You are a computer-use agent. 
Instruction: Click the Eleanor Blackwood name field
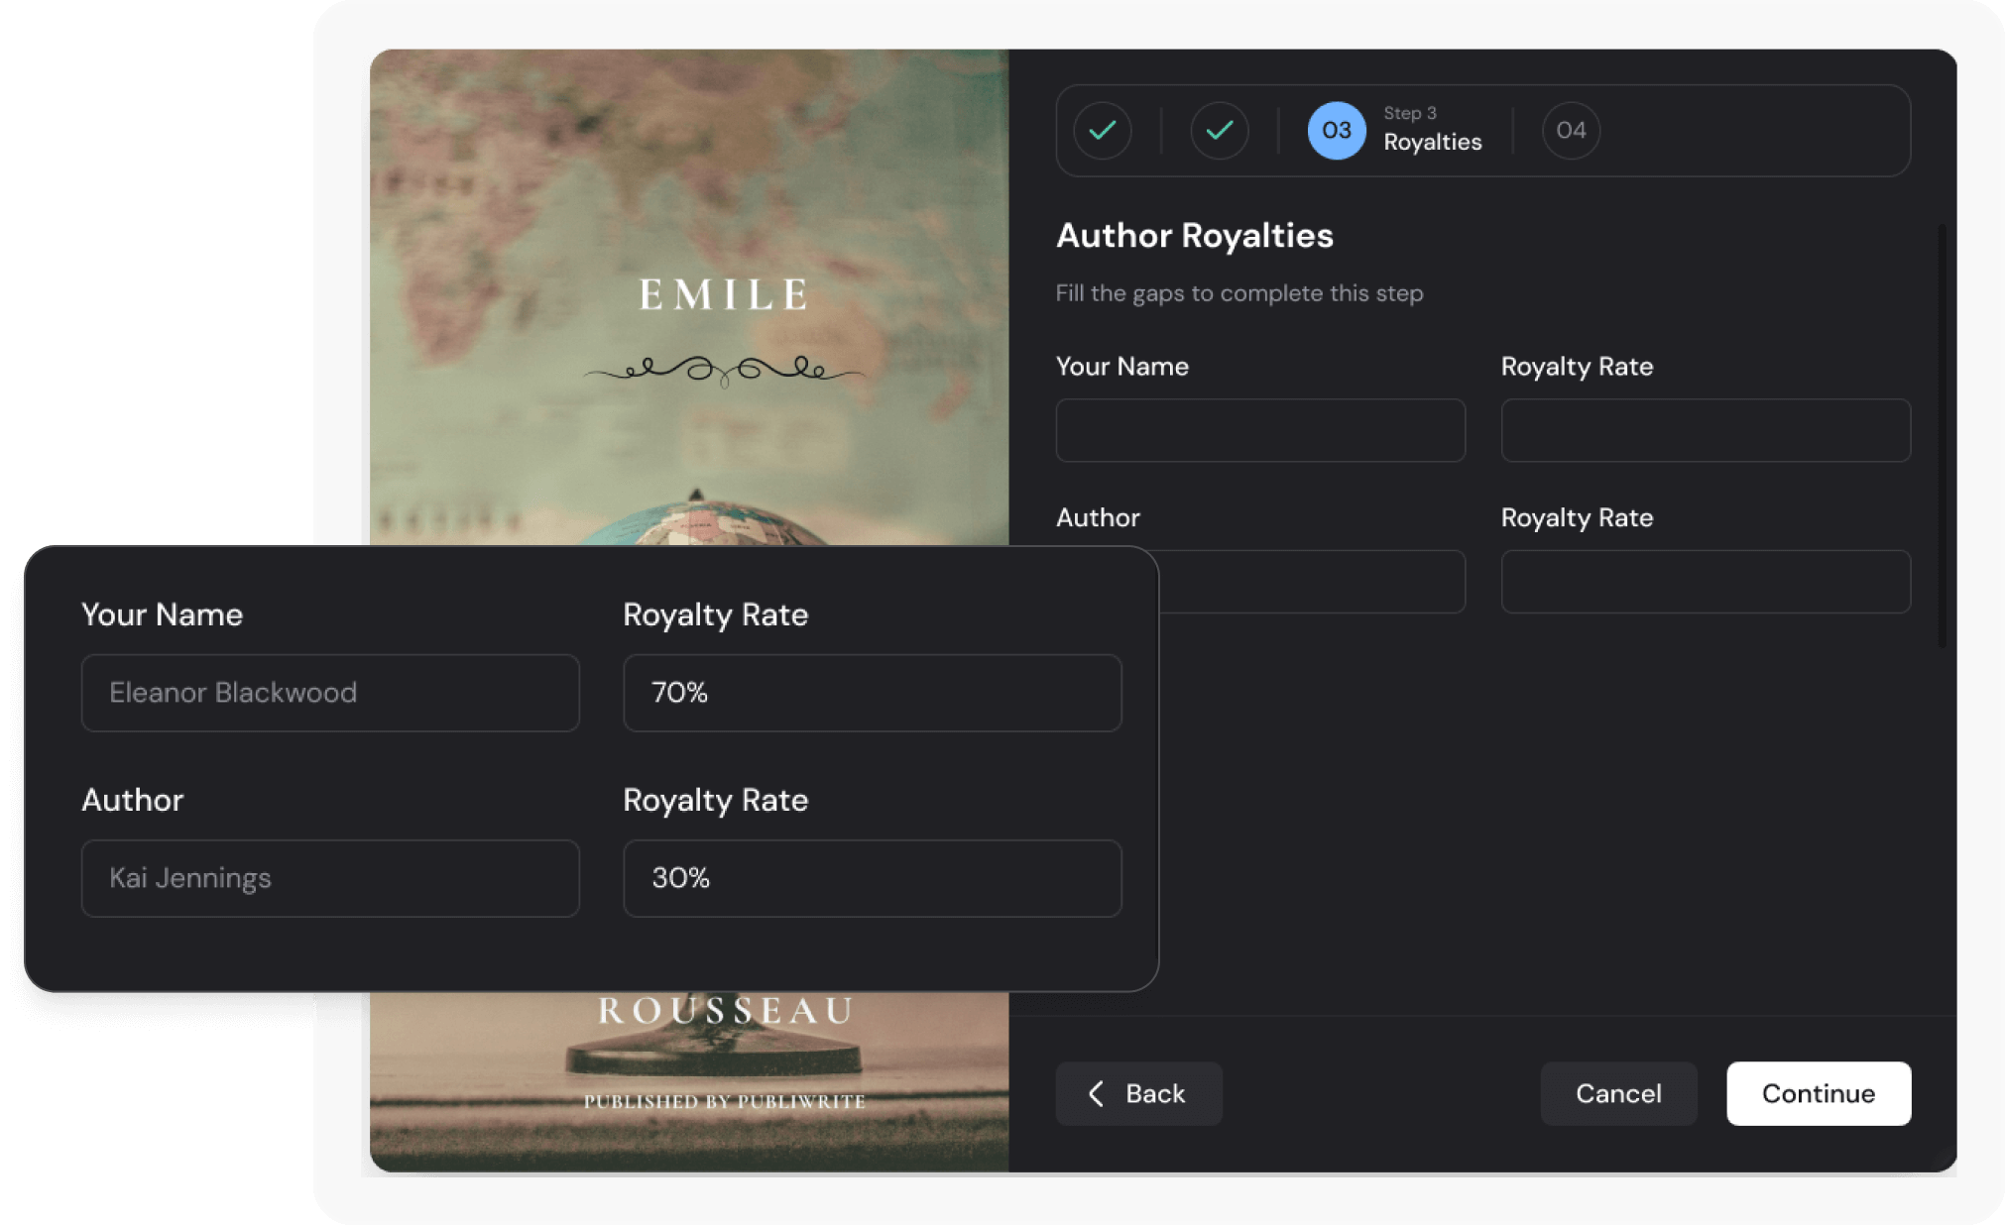click(330, 693)
